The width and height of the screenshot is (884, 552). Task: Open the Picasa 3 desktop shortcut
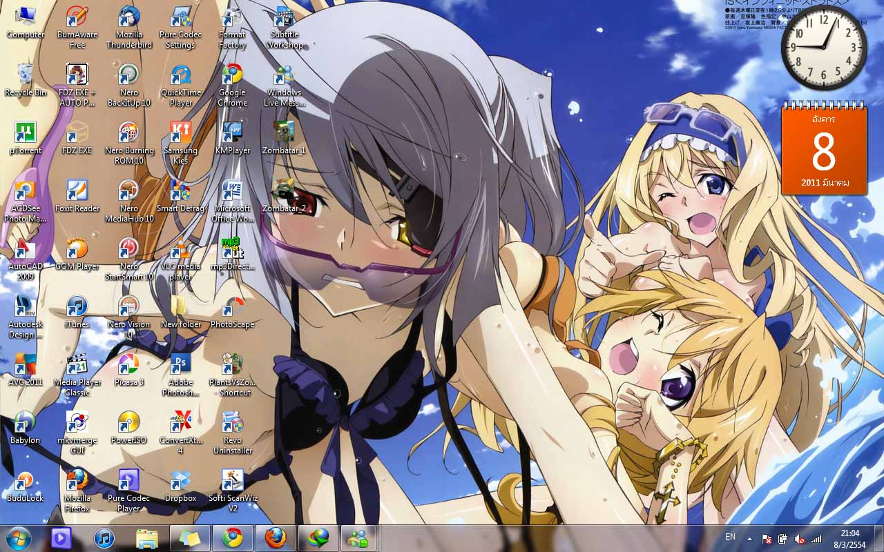coord(129,370)
